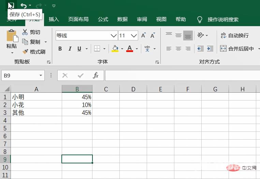This screenshot has height=179, width=260.
Task: Toggle Italic formatting
Action: (70, 49)
